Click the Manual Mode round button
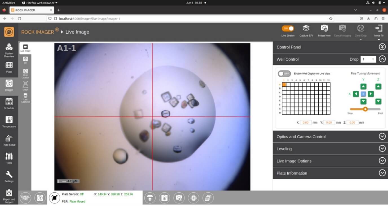 tap(25, 198)
